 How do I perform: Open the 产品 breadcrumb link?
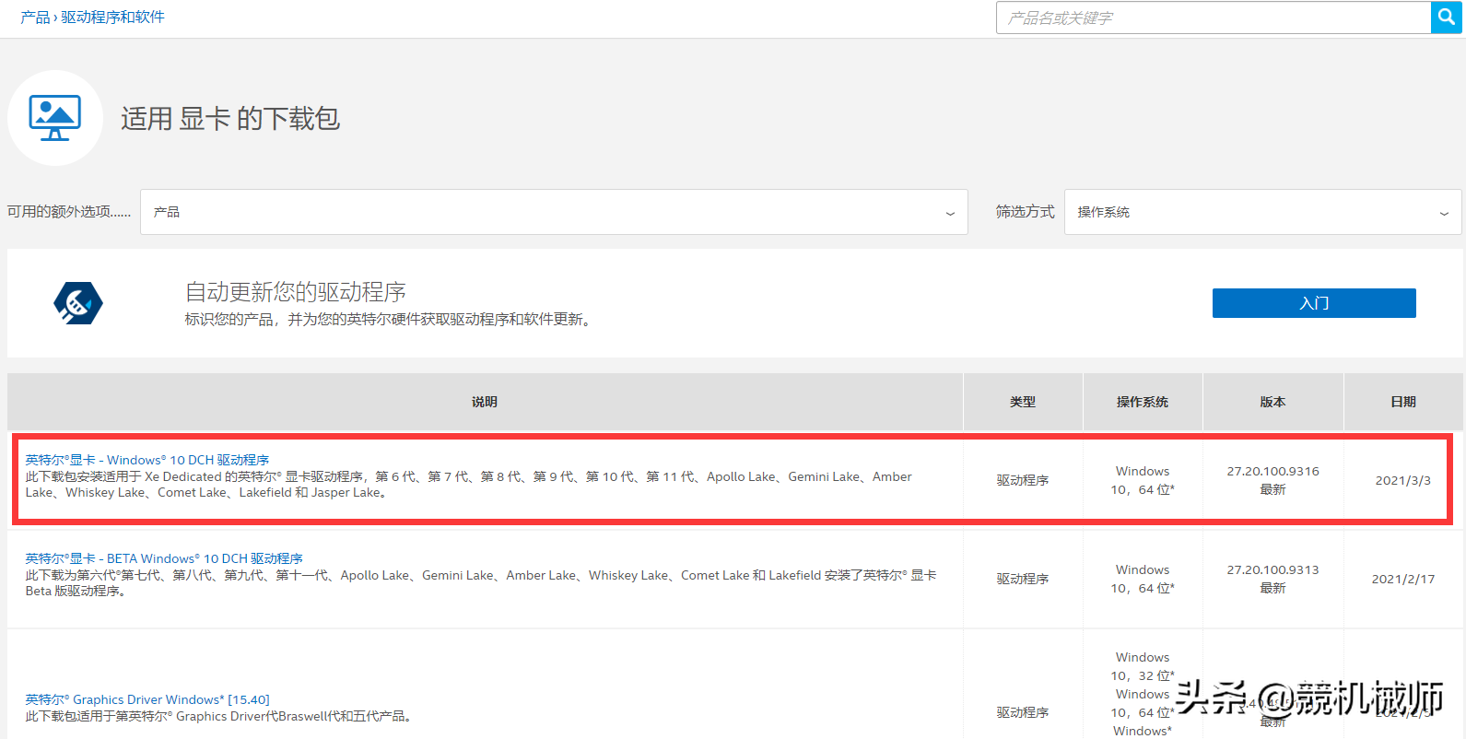(35, 18)
